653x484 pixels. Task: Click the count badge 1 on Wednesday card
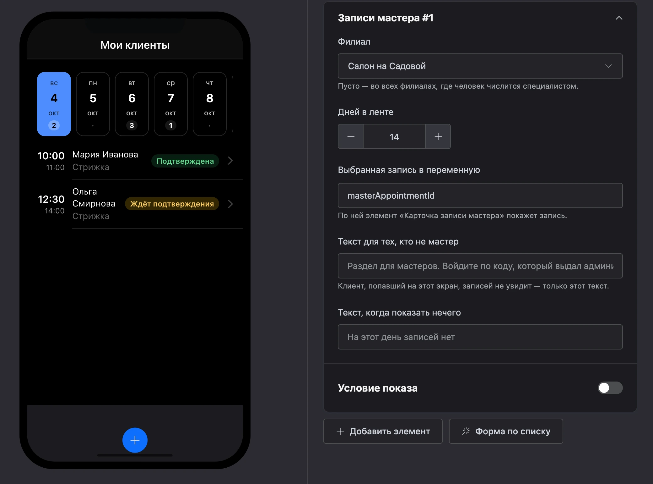click(x=171, y=125)
